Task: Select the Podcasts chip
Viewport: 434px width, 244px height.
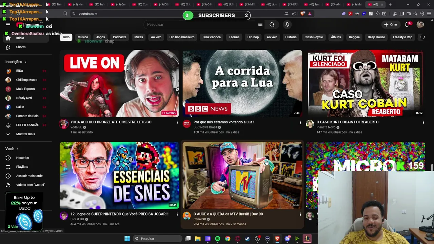Action: 119,37
